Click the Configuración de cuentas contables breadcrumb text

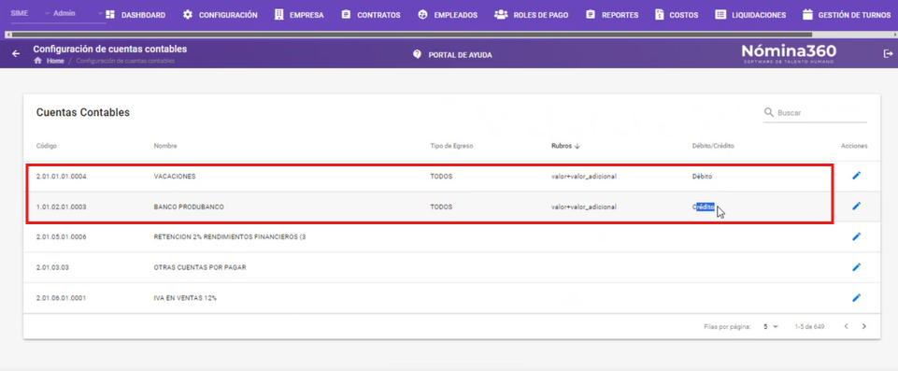click(x=125, y=61)
